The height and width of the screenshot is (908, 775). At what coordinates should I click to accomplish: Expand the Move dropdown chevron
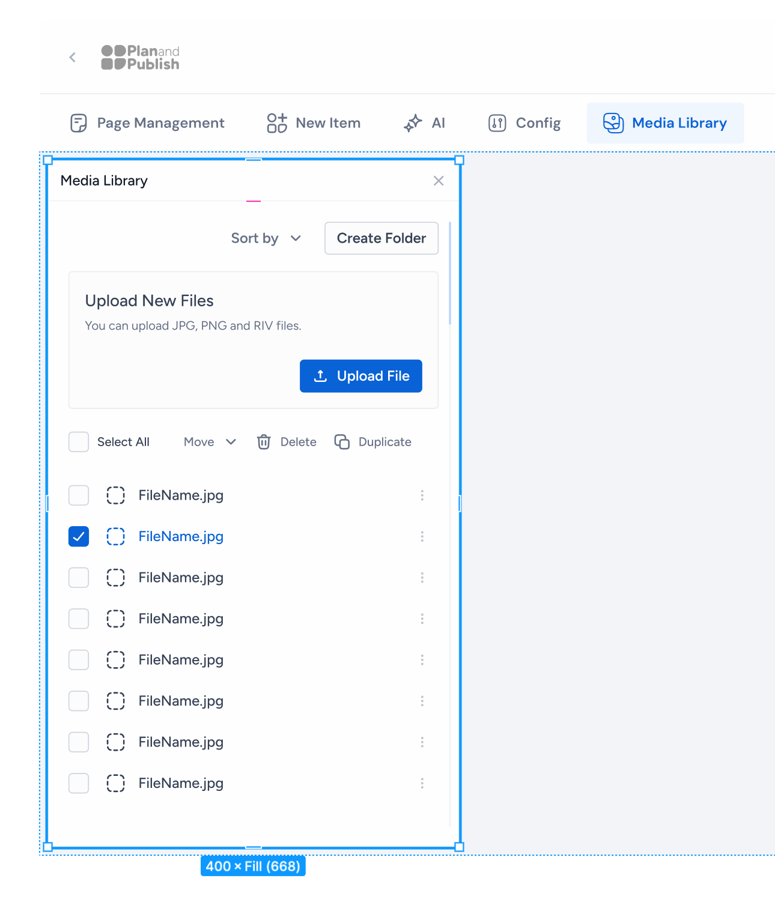[x=231, y=442]
